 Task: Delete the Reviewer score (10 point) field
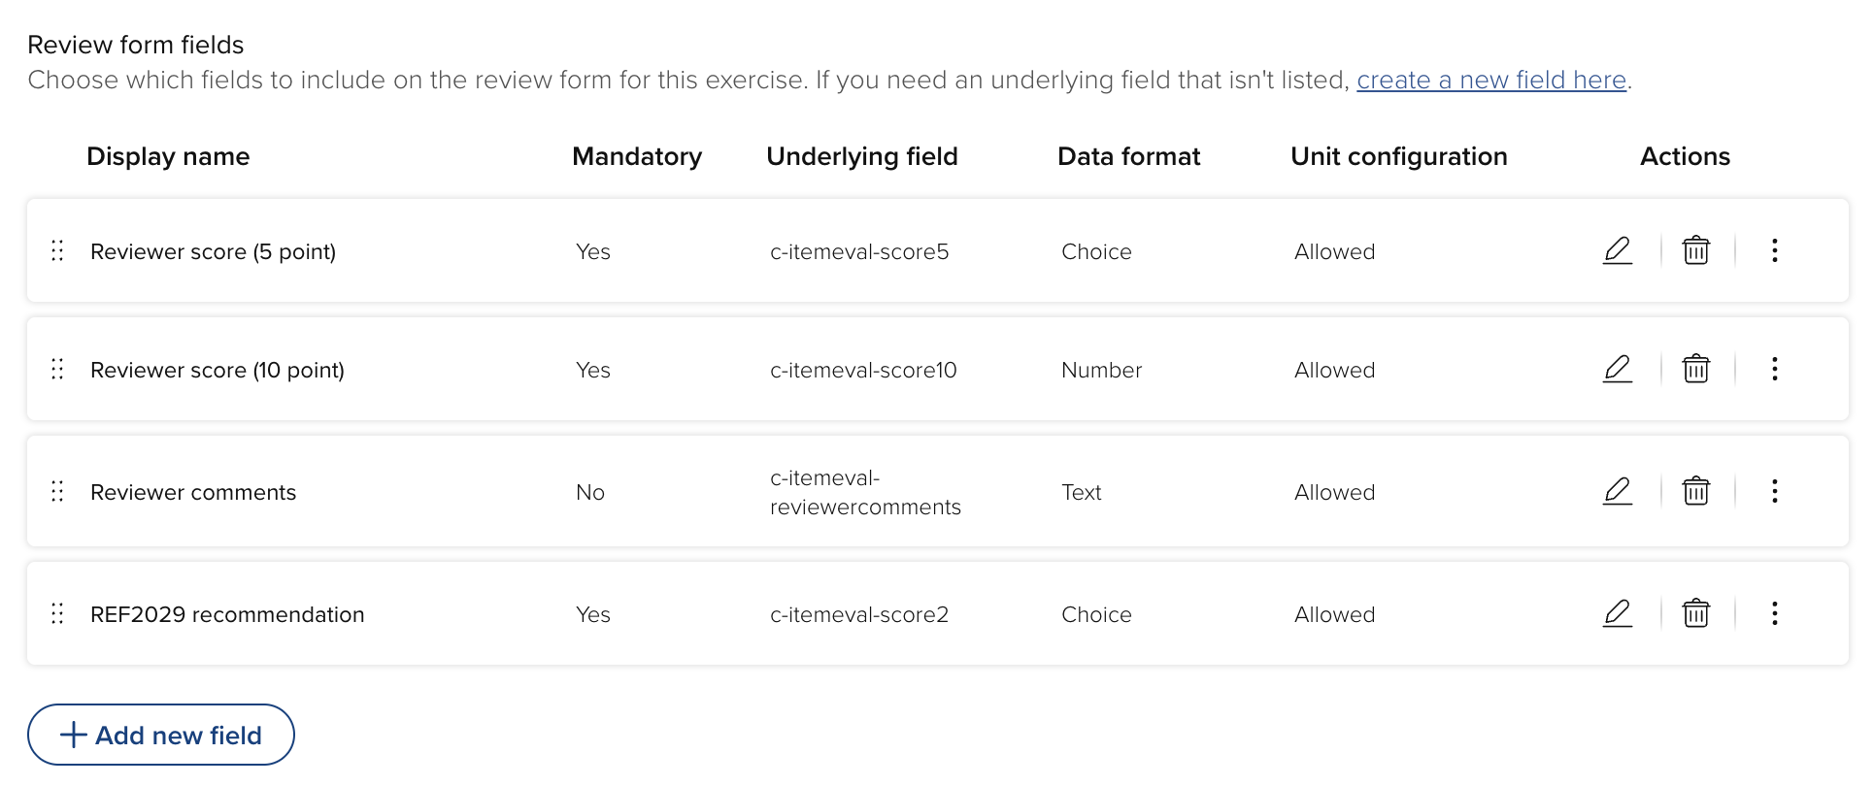[1695, 369]
